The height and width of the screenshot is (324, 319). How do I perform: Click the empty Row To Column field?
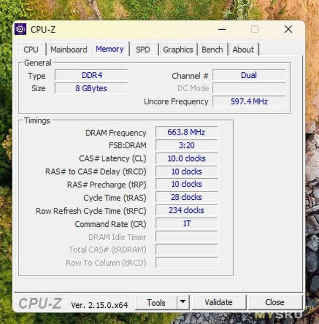[x=186, y=263]
